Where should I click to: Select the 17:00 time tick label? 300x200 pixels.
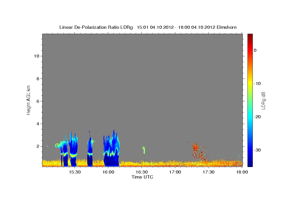(x=175, y=172)
